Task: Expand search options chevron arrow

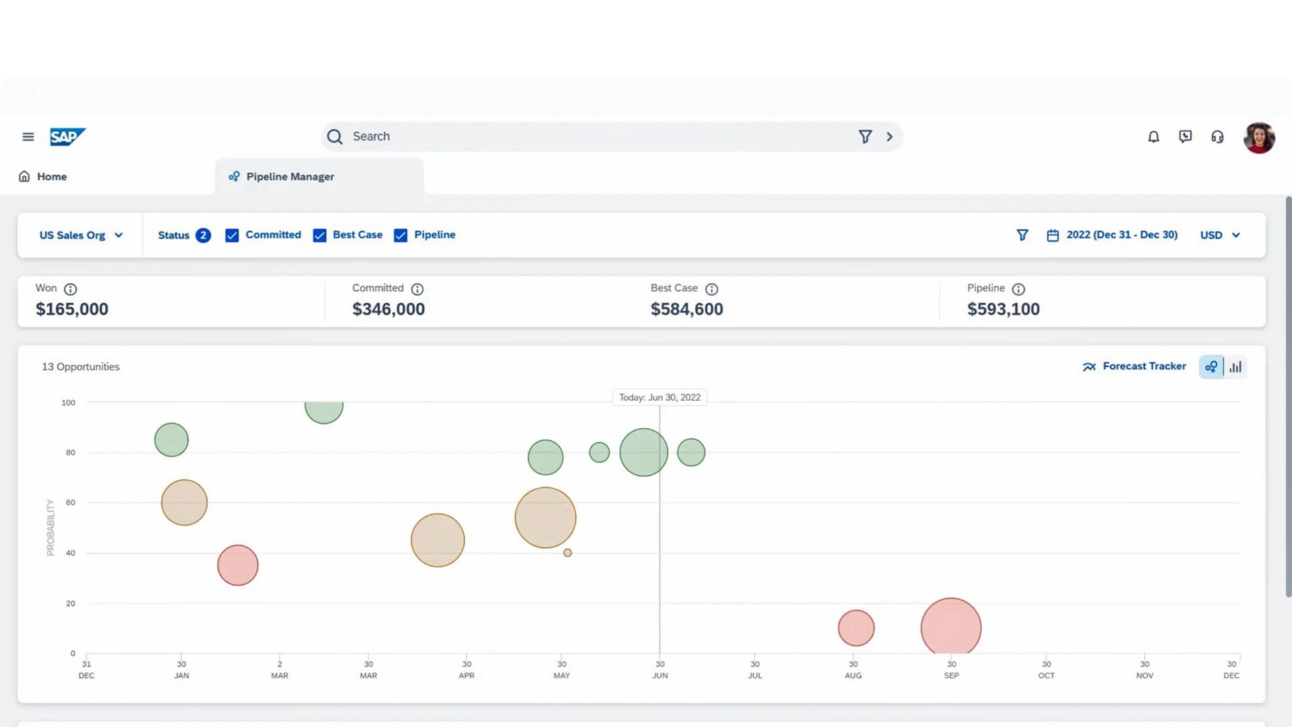Action: 889,137
